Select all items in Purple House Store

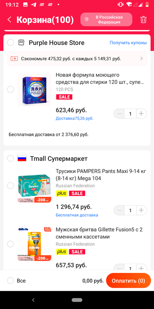(x=10, y=43)
